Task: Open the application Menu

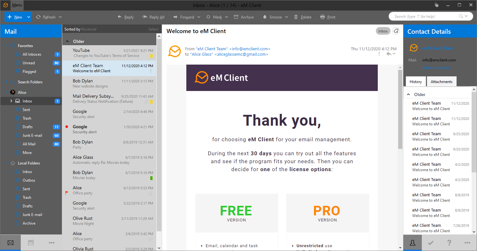Action: (17, 5)
